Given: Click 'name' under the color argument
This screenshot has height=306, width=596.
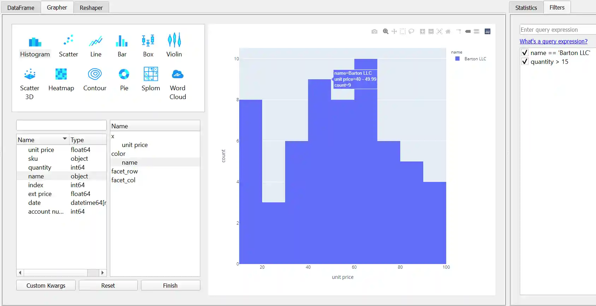Looking at the screenshot, I should tap(155, 163).
